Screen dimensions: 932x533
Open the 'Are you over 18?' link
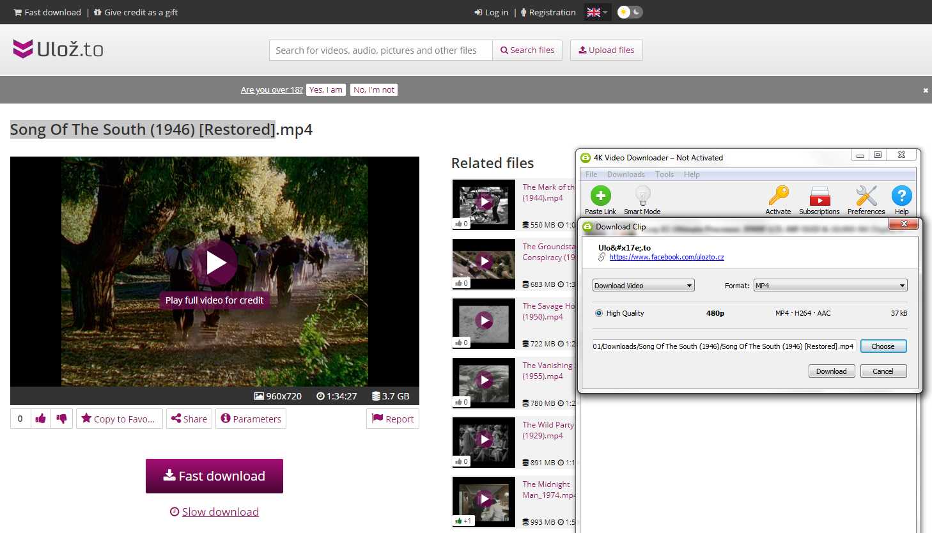pos(272,90)
